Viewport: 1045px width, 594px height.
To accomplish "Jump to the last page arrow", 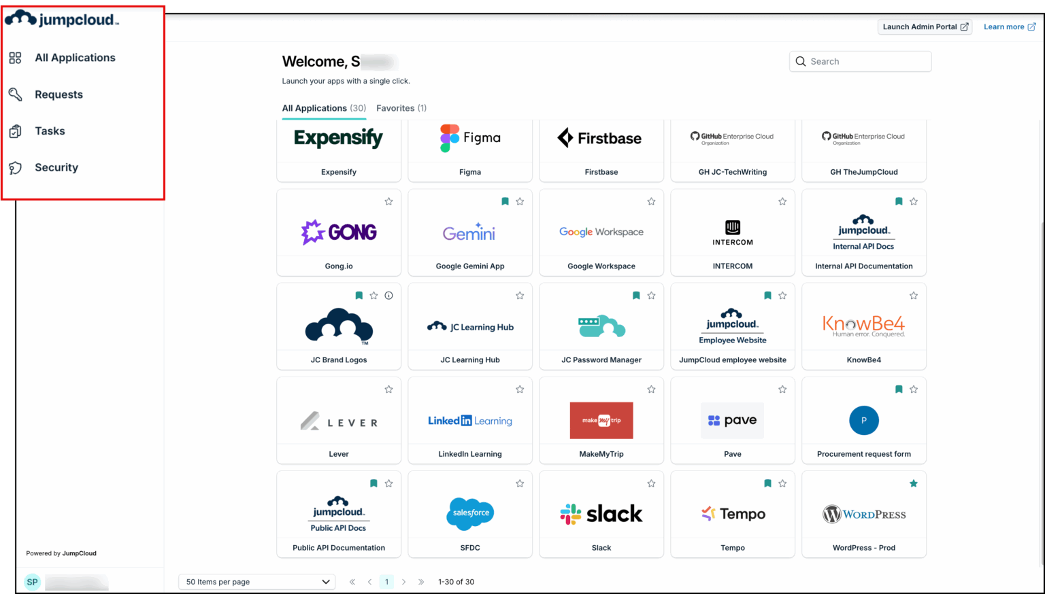I will click(x=421, y=582).
